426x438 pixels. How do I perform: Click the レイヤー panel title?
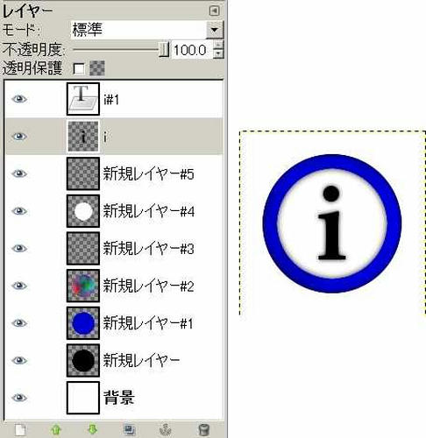click(x=27, y=11)
